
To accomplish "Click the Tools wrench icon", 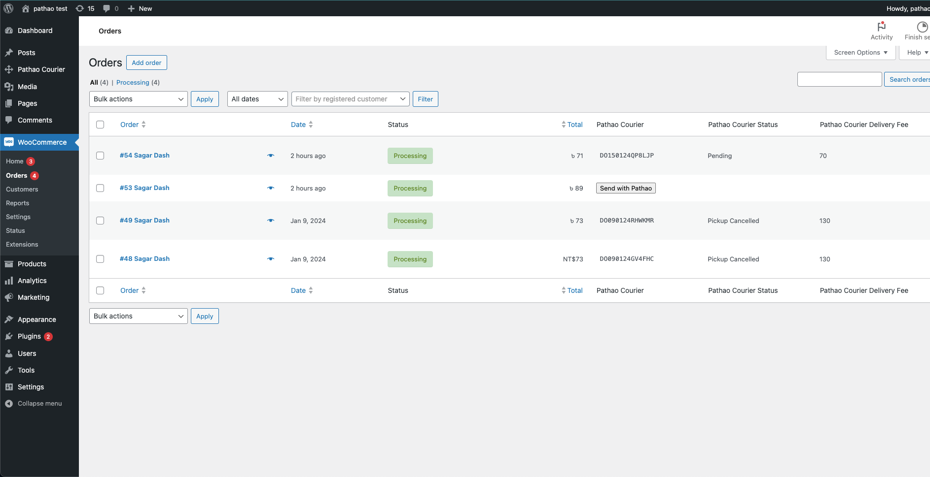I will 9,370.
